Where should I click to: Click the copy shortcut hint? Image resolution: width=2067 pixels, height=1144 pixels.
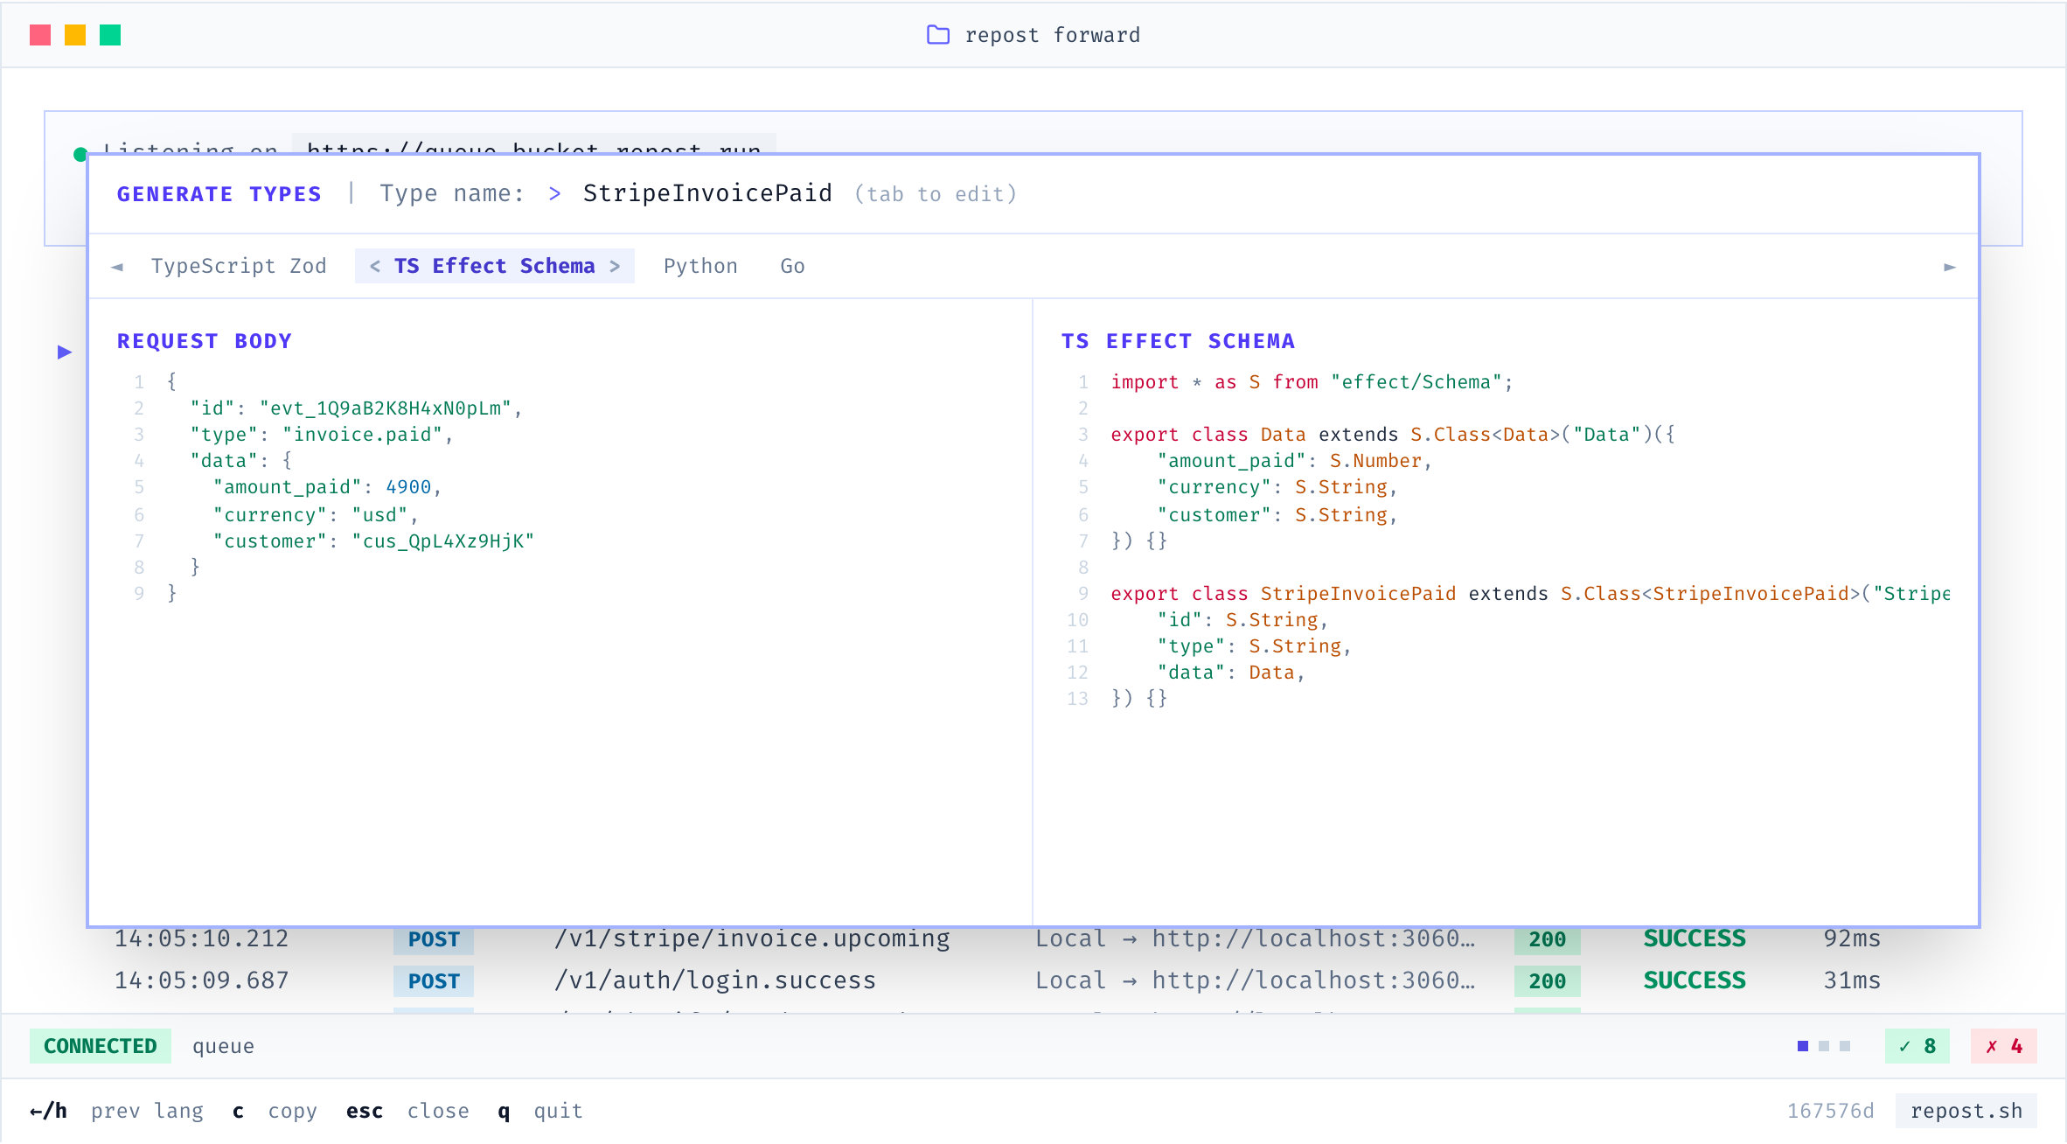275,1111
